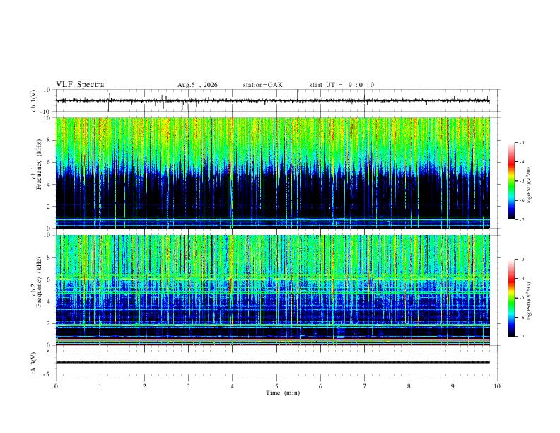The height and width of the screenshot is (433, 560).
Task: Click the ch.1 voltage waveform trace
Action: point(273,100)
